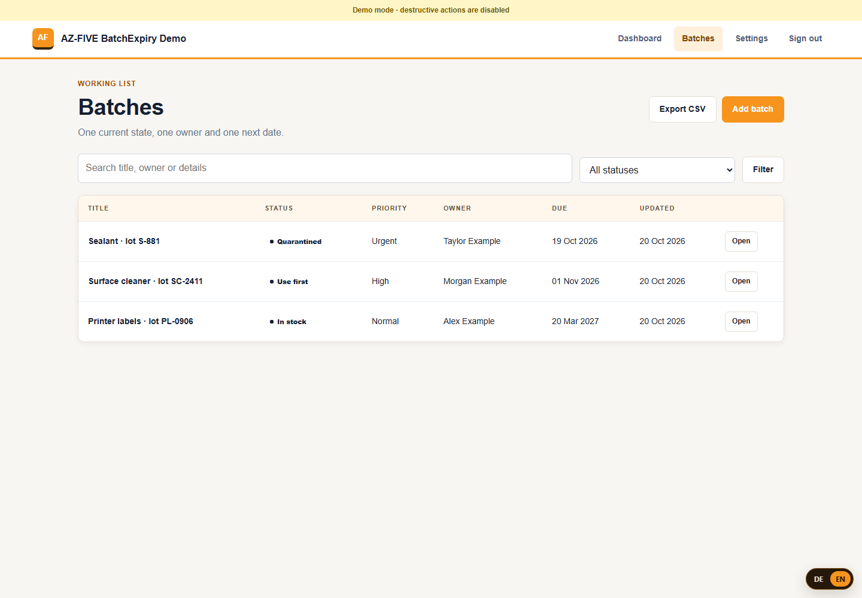
Task: Go to Settings in the top navigation
Action: point(751,38)
